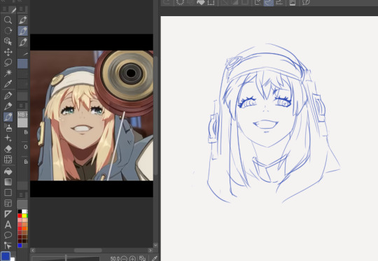Select the Eraser tool
This screenshot has width=378, height=261.
pyautogui.click(x=8, y=149)
